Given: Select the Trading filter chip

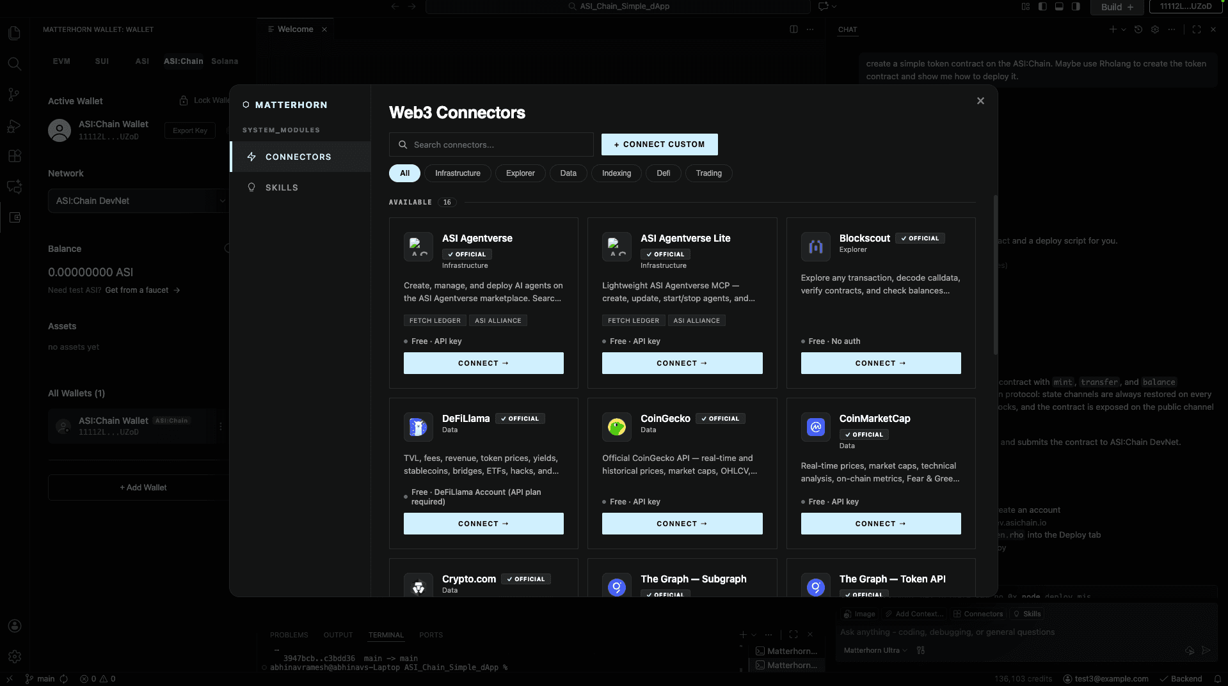Looking at the screenshot, I should click(709, 173).
